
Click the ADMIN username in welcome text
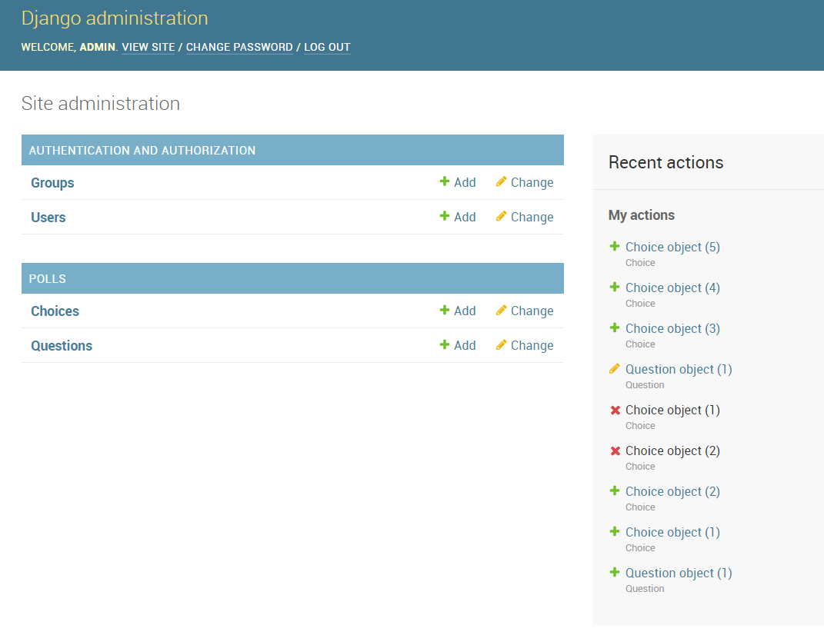[x=97, y=47]
